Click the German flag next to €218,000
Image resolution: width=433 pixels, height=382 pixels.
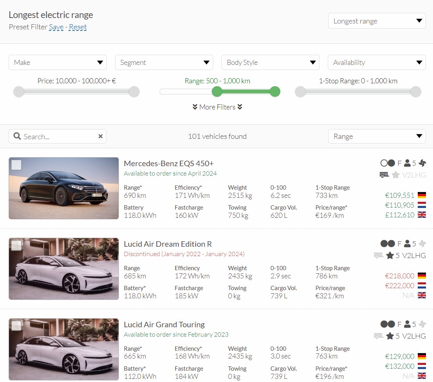[x=422, y=276]
